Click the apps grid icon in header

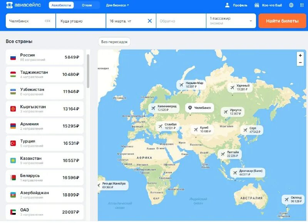[x=301, y=5]
